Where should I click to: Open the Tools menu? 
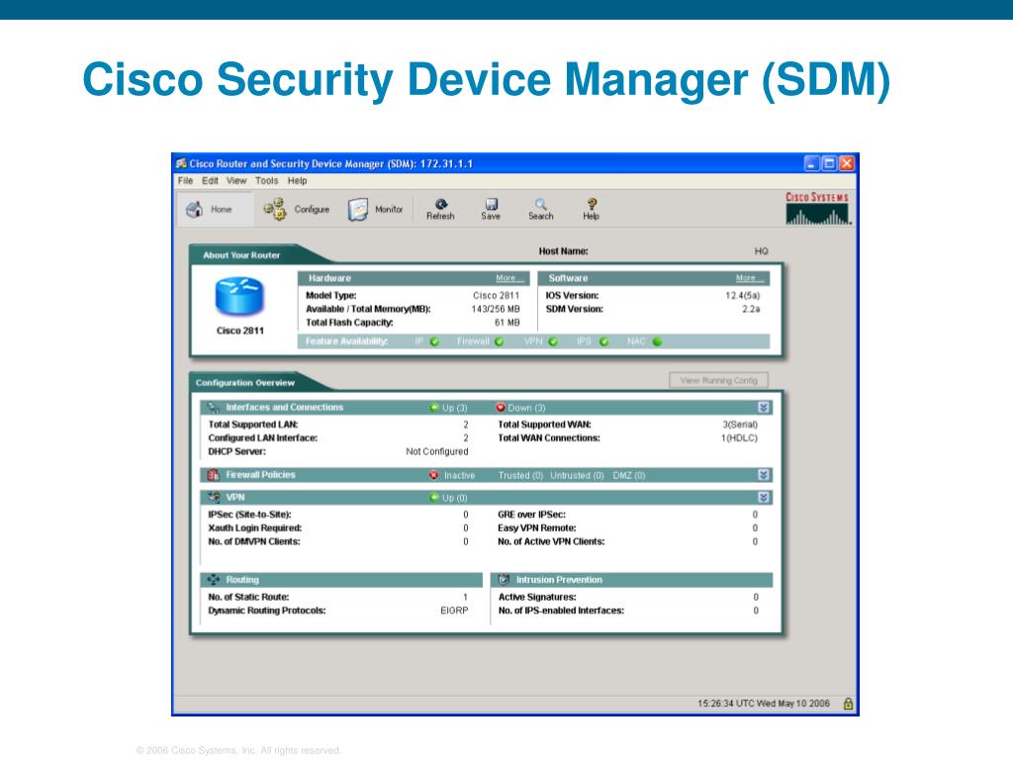pyautogui.click(x=266, y=181)
